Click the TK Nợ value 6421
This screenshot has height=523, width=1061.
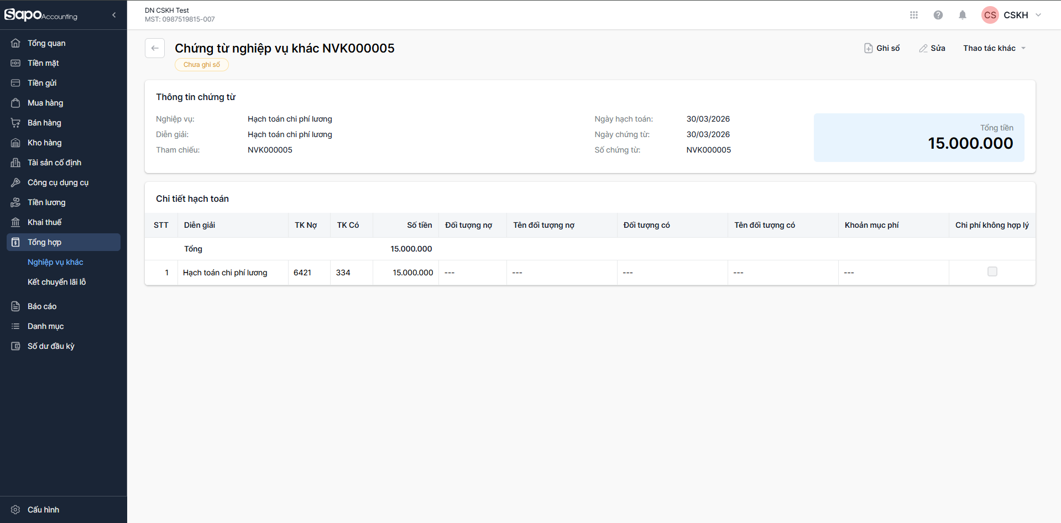(x=302, y=273)
